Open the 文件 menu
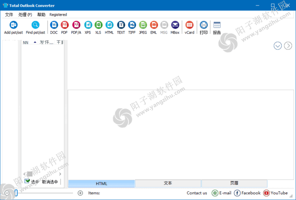 point(9,14)
